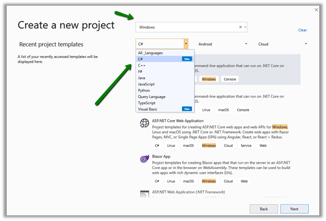
Task: Select Visual Basic from the language list
Action: [x=165, y=109]
